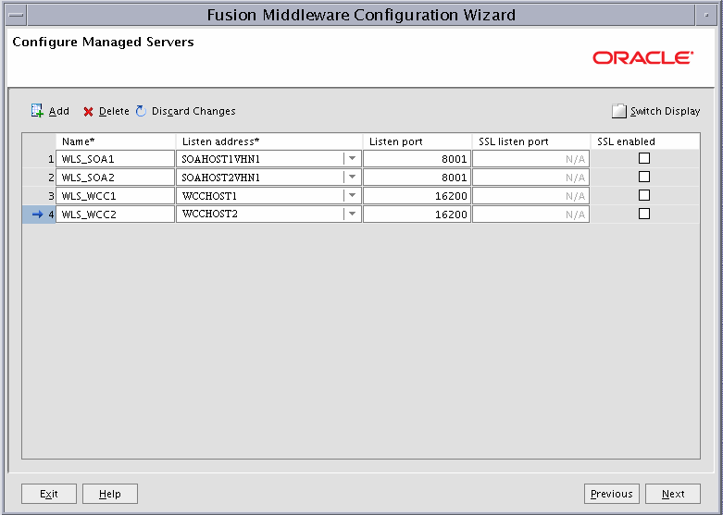Open listen address dropdown for WCCHOST1
The width and height of the screenshot is (723, 515).
353,195
